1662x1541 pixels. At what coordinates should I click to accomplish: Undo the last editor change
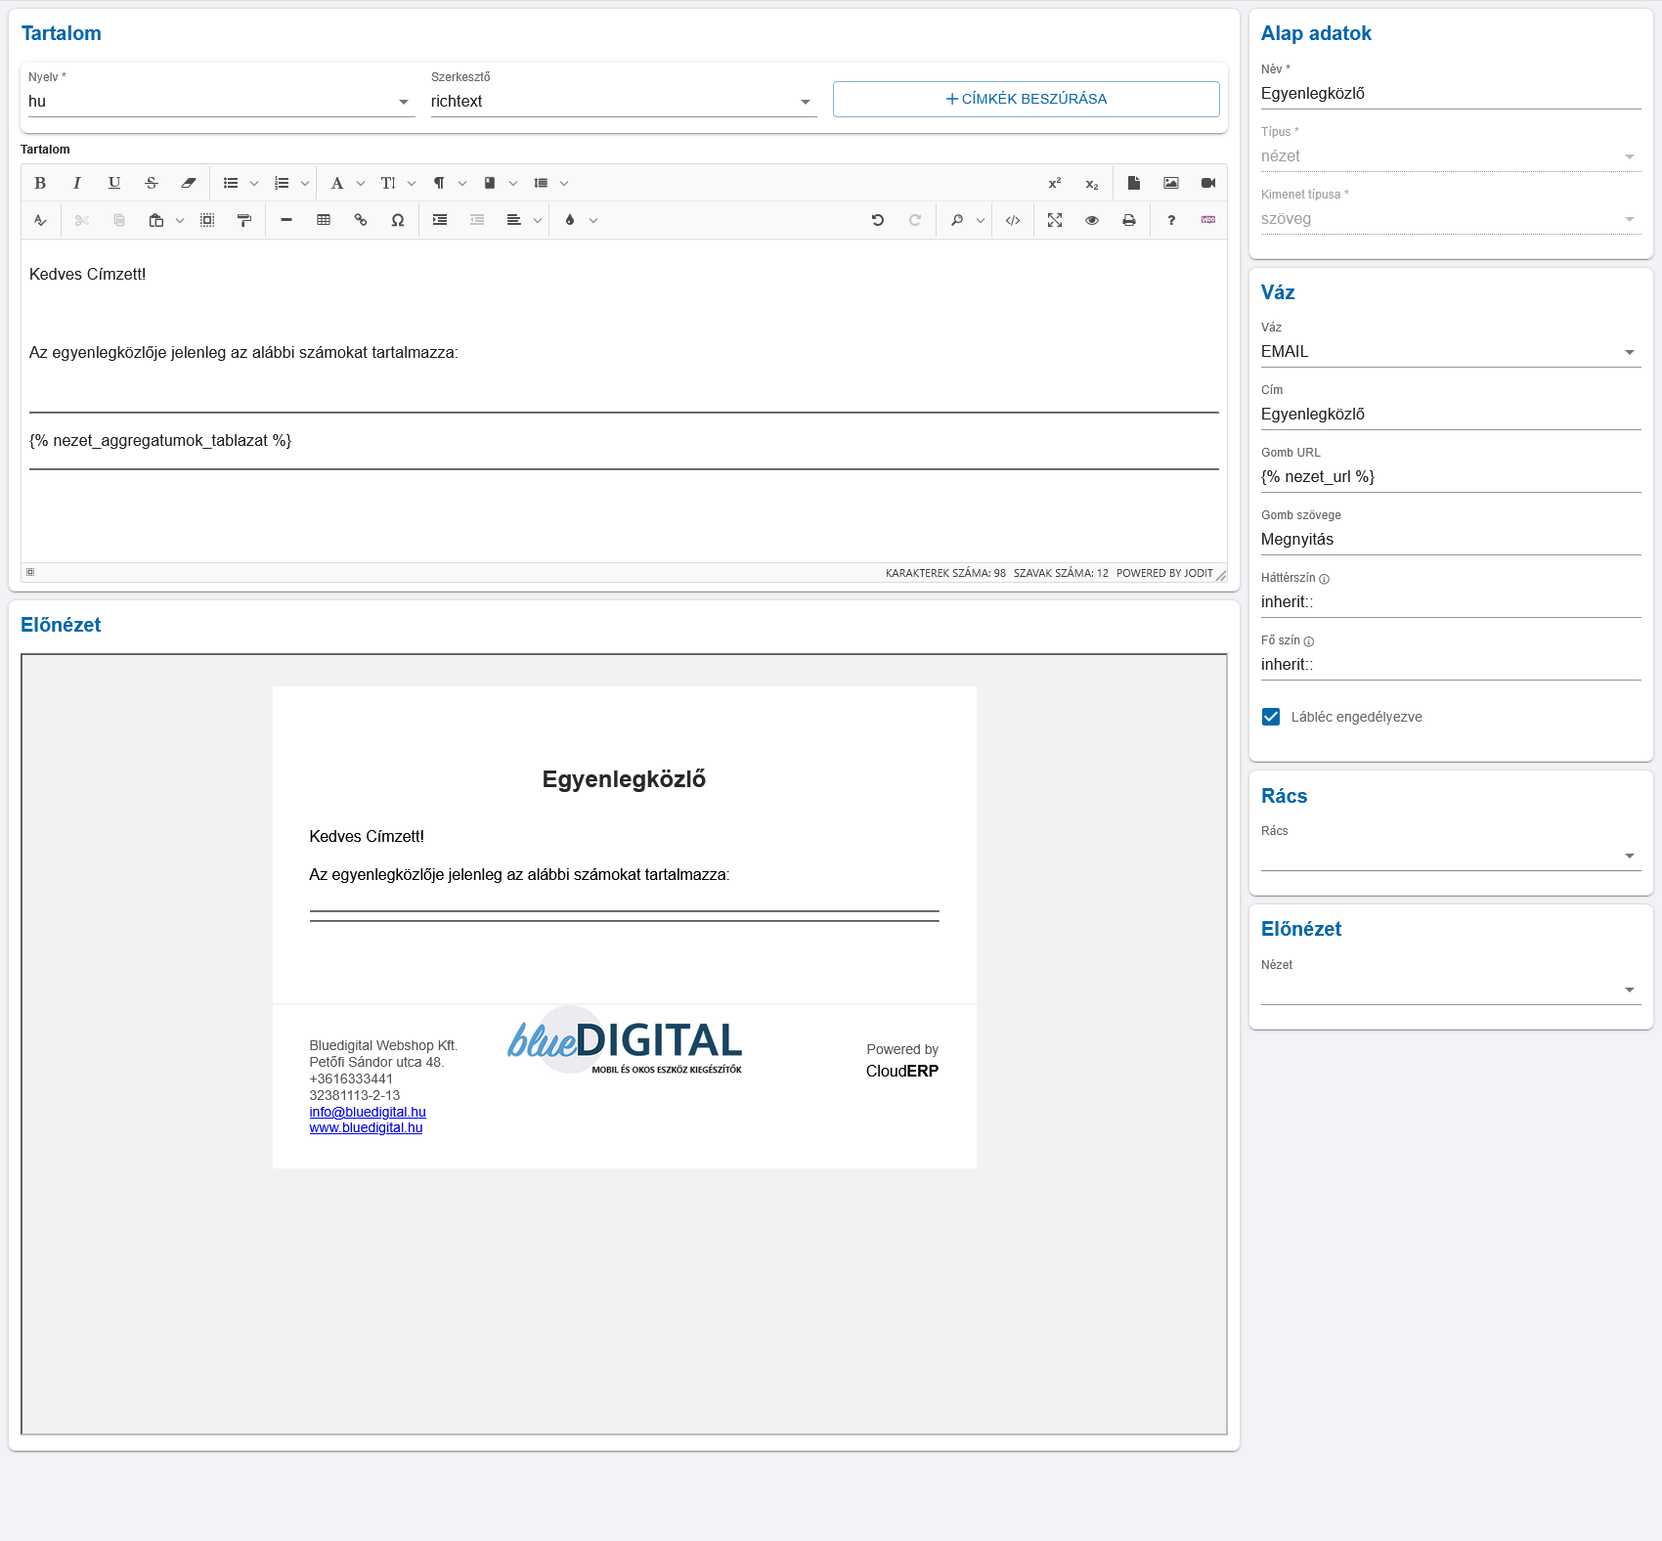pyautogui.click(x=878, y=220)
